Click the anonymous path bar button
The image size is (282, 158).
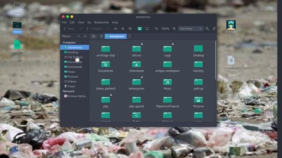point(115,36)
